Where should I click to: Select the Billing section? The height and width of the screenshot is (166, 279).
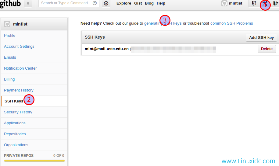34,79
